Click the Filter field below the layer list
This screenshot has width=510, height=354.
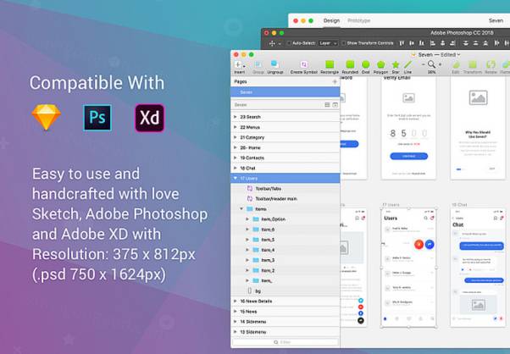[x=285, y=342]
